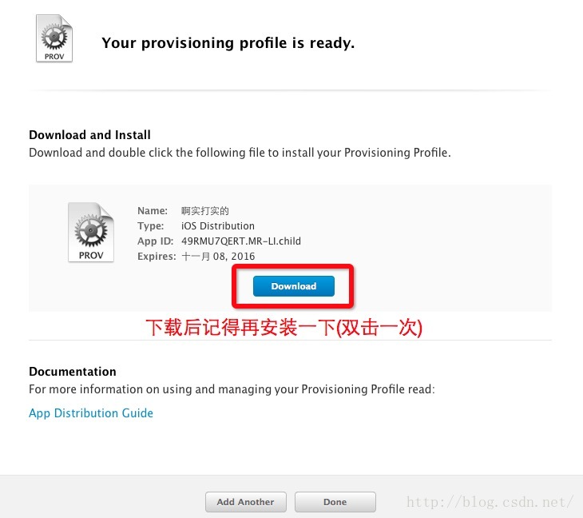583x518 pixels.
Task: Click the 'iOS Distribution' type value
Action: point(218,226)
